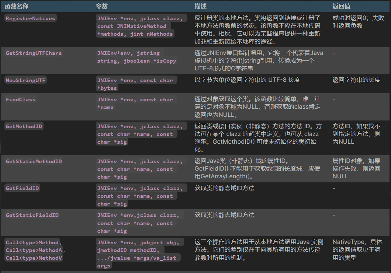Viewport: 391px width, 273px height.
Task: Click the description starting 通过JNIEnv接口指针调用
Action: pos(259,60)
